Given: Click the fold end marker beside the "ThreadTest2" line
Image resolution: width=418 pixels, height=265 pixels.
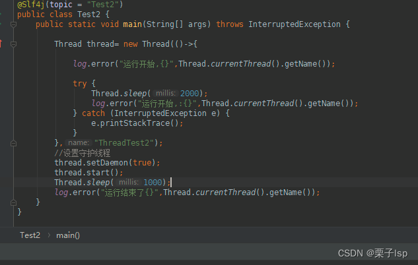Looking at the screenshot, I should 13,144.
